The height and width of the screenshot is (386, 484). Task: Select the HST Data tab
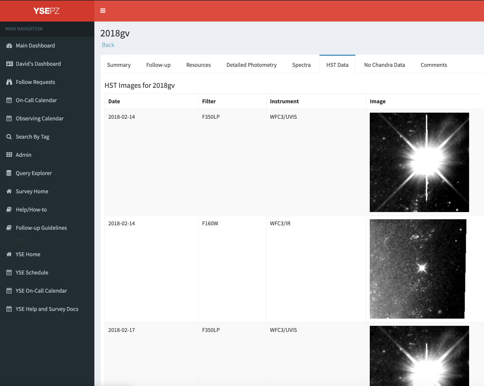click(x=337, y=65)
